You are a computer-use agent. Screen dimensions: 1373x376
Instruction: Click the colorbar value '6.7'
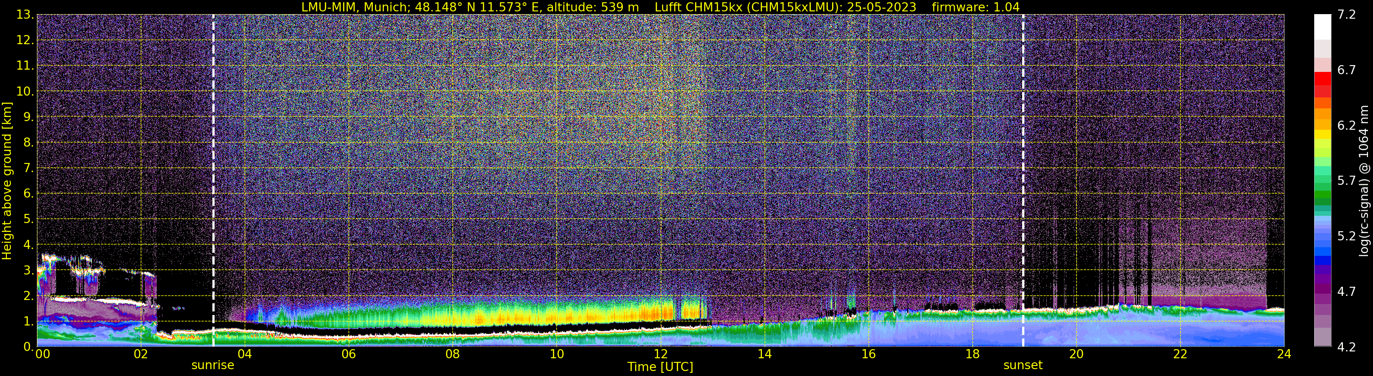[1347, 70]
